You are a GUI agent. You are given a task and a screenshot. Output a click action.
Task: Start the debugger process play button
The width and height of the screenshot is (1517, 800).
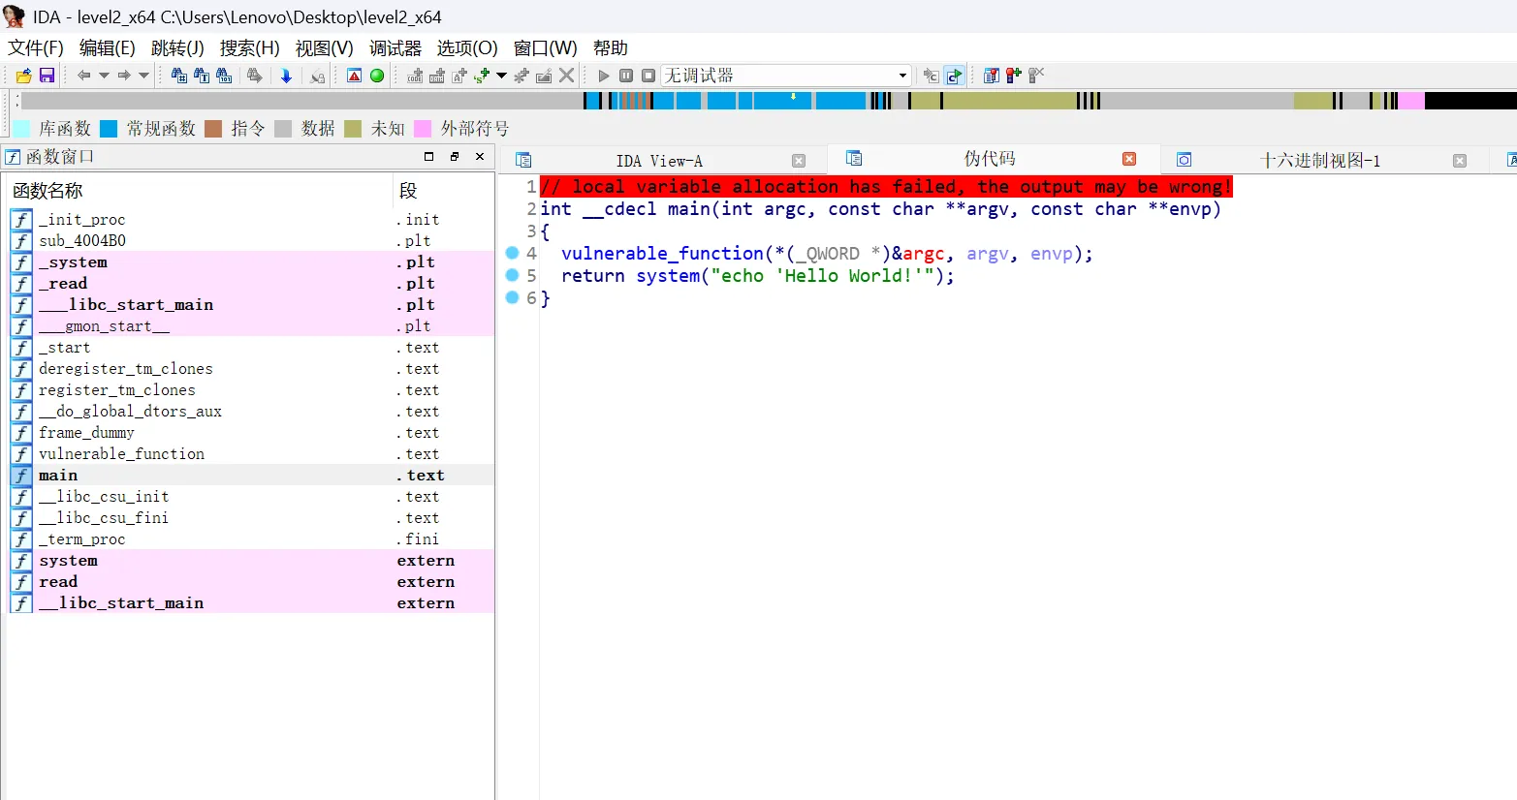click(x=604, y=76)
